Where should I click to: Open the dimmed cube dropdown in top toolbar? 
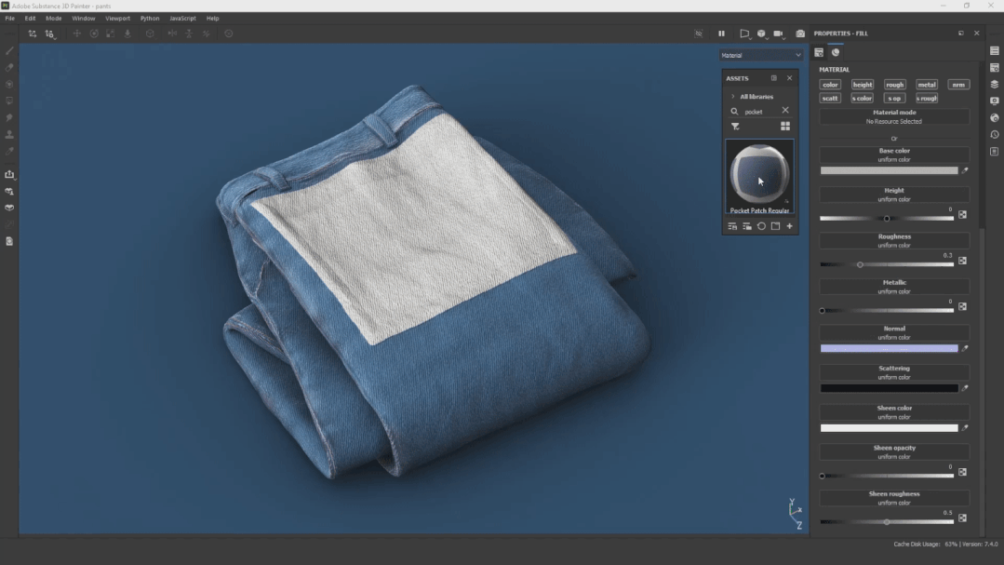point(150,34)
